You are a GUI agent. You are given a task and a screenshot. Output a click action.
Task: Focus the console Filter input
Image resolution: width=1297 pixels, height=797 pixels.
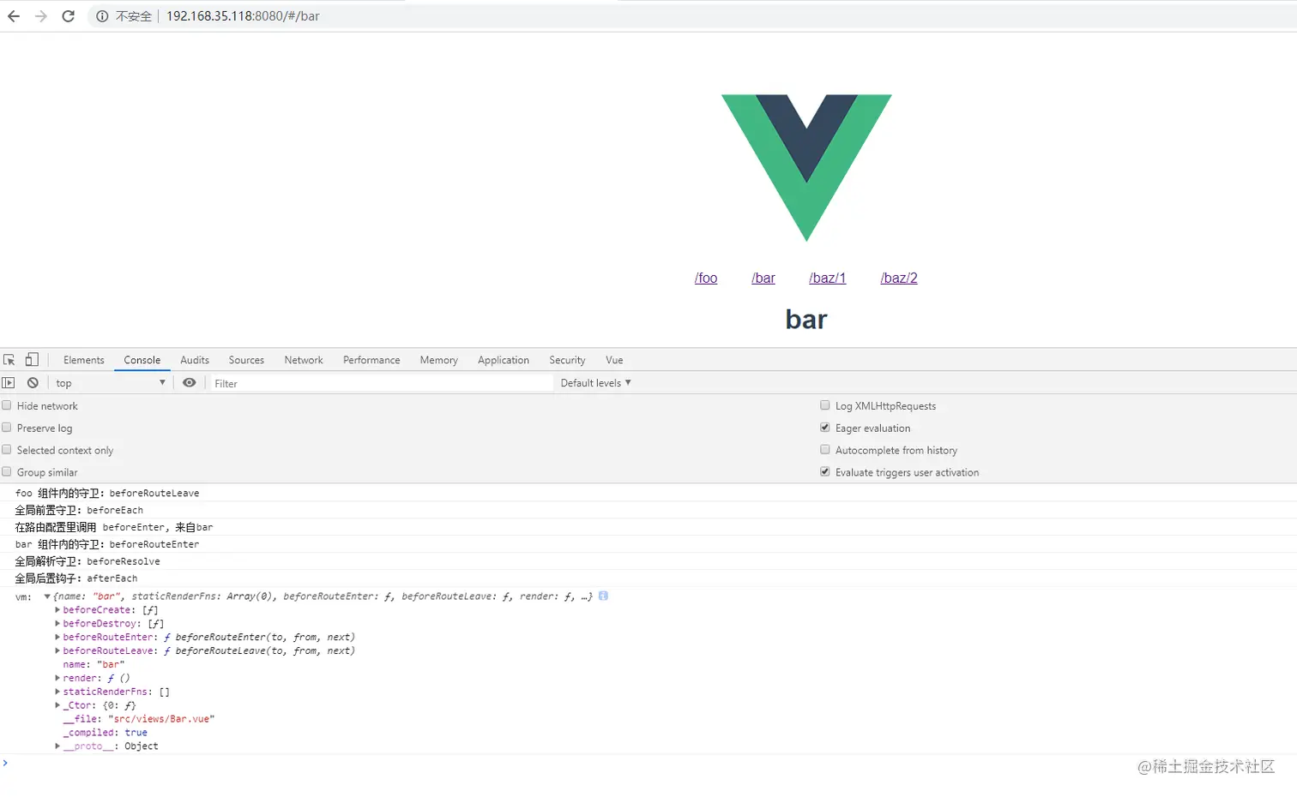[x=382, y=383]
